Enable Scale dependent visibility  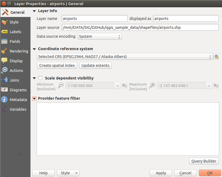click(x=40, y=78)
